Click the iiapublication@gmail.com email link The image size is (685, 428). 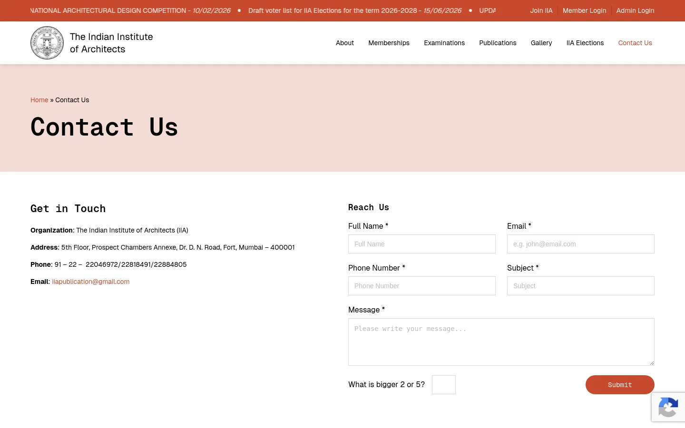(x=90, y=282)
